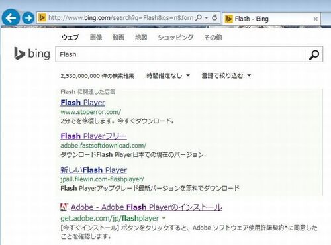The height and width of the screenshot is (245, 331).
Task: Click the Bing favicon in the address bar
Action: tap(42, 17)
